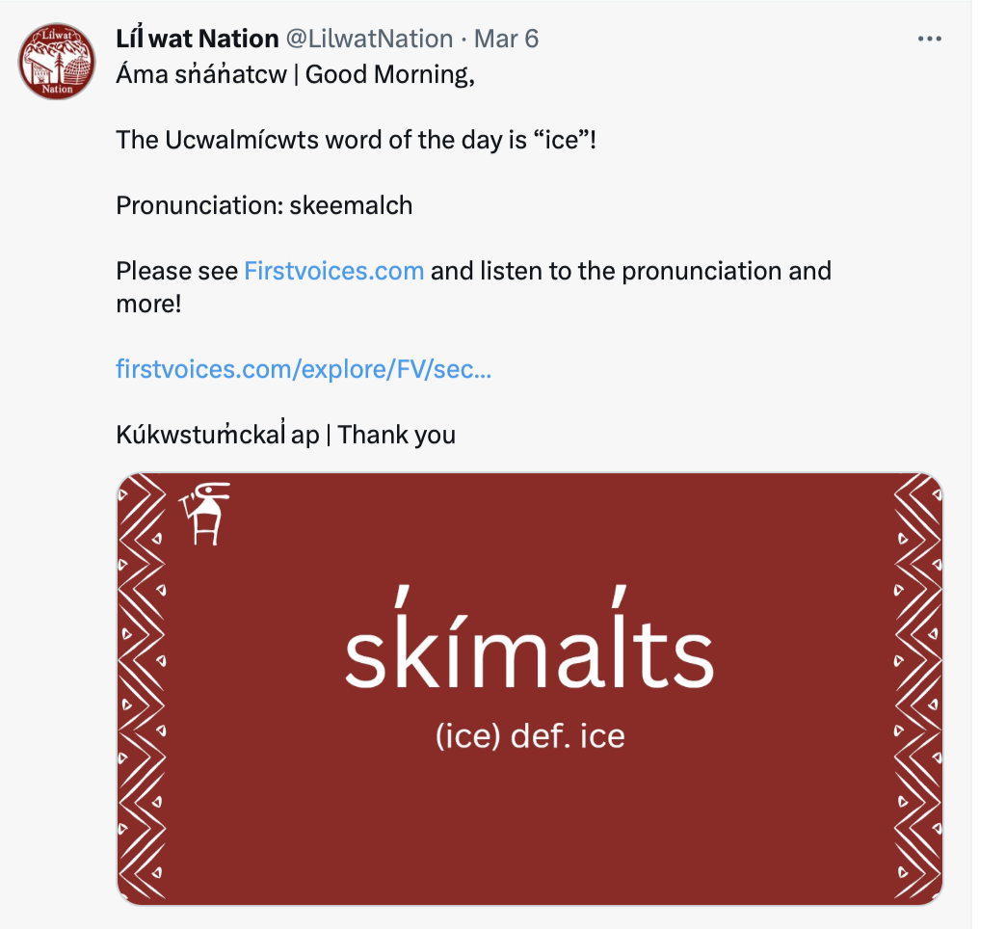Click the "Good Morning" greeting text

pos(389,74)
